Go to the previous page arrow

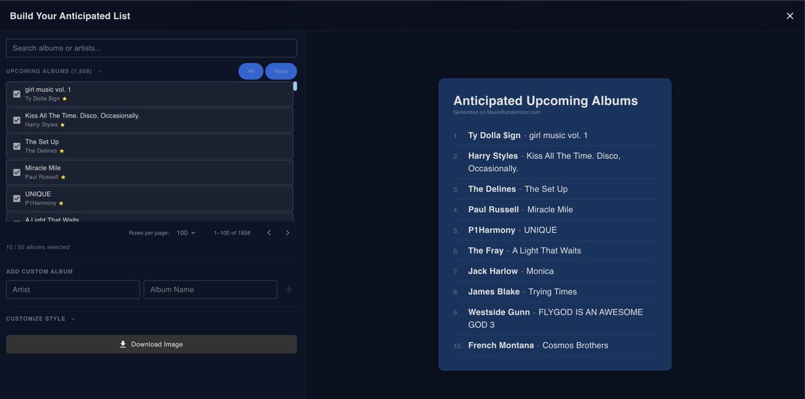tap(269, 233)
